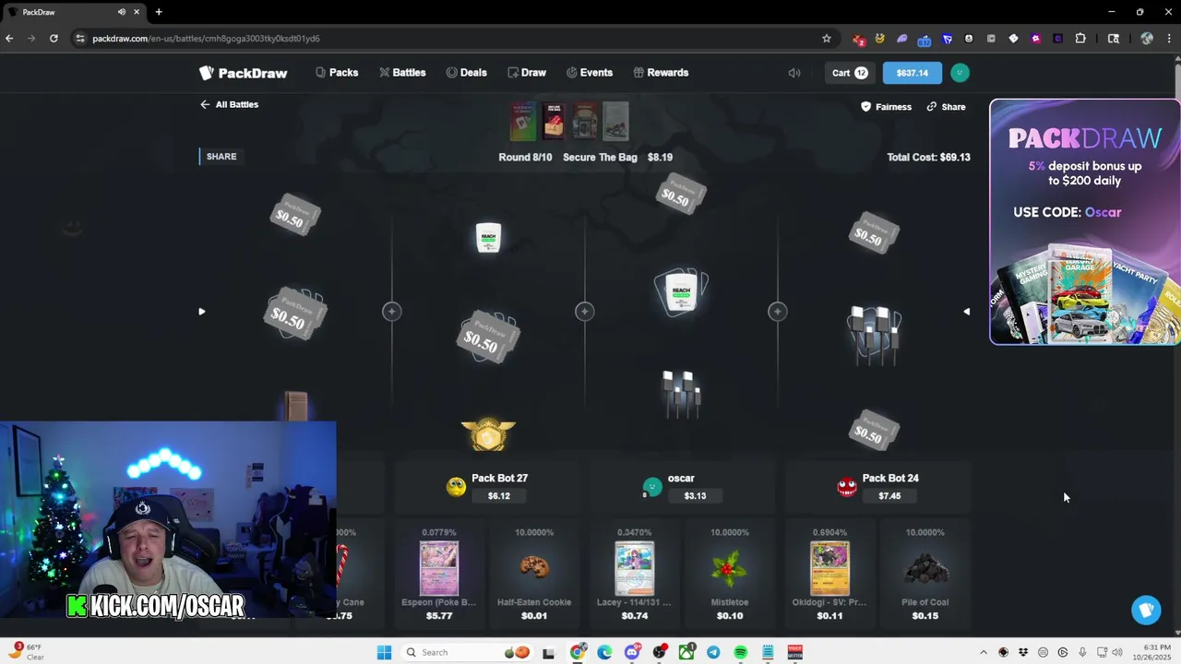Click Pack Bot 27 avatar
This screenshot has height=664, width=1181.
pos(456,487)
